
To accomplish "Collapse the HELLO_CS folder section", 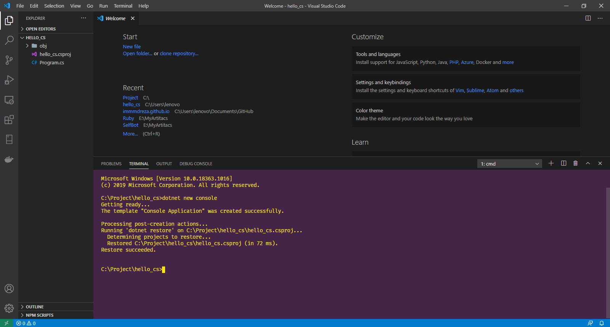I will (x=56, y=38).
